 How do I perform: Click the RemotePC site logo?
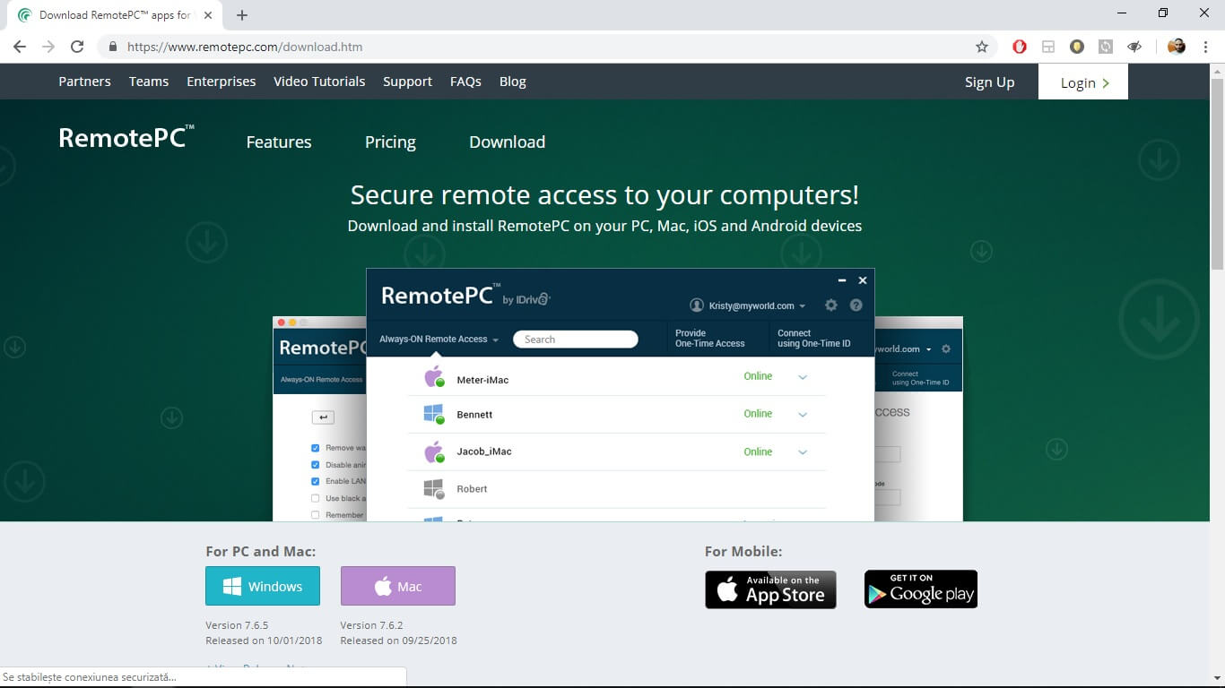126,137
